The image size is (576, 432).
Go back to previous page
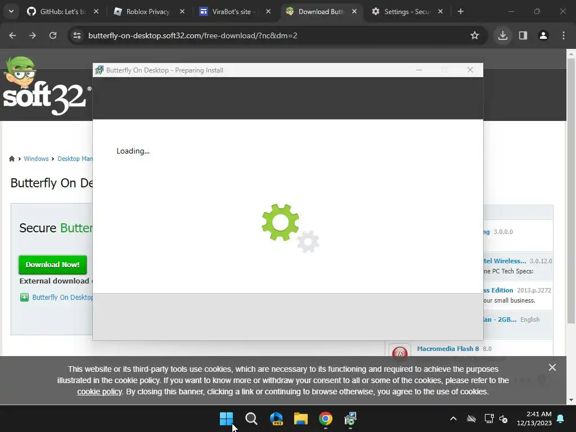[12, 35]
